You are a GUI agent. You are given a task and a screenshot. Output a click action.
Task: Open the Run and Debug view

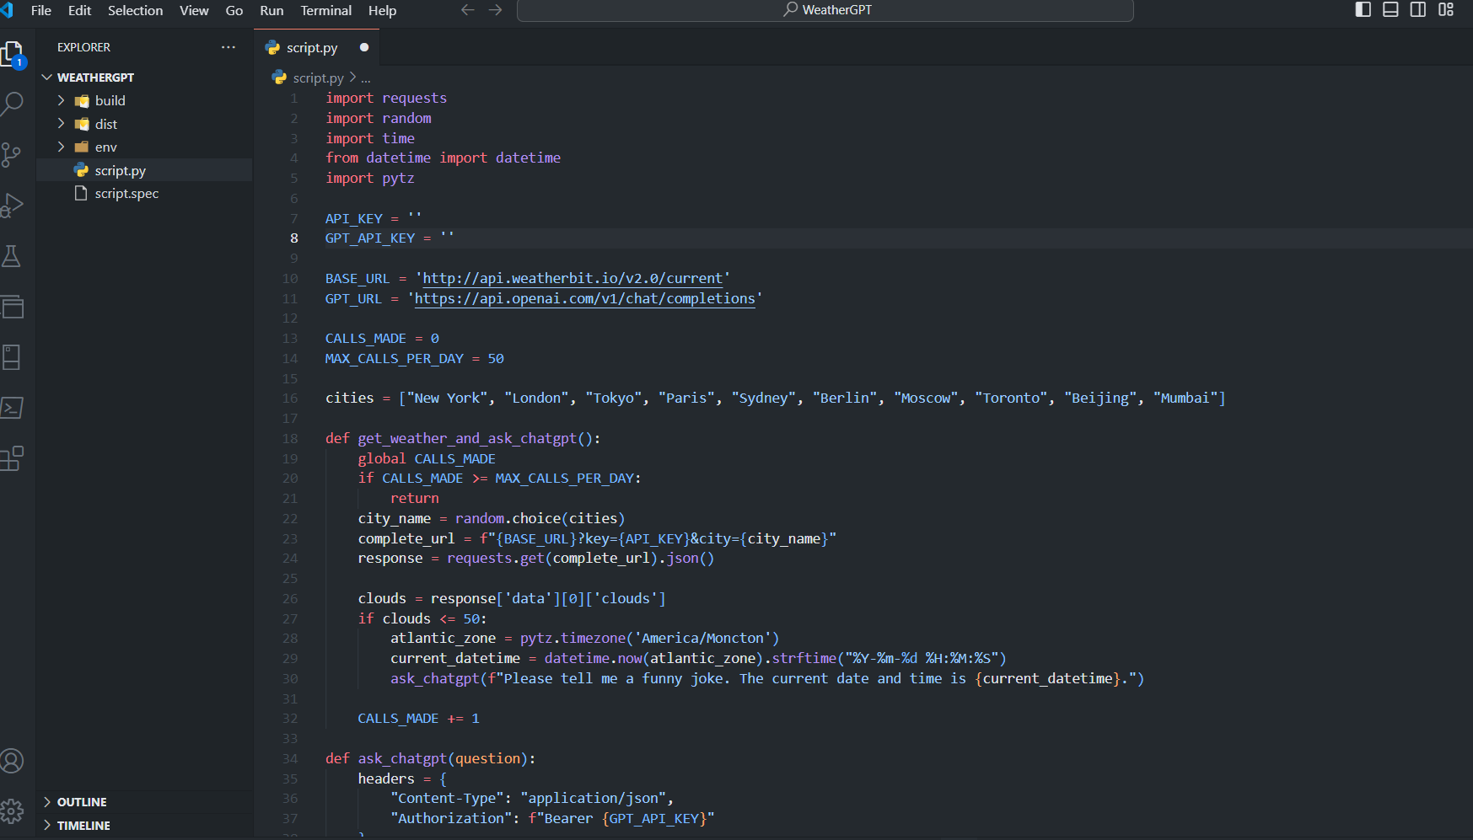[x=12, y=206]
